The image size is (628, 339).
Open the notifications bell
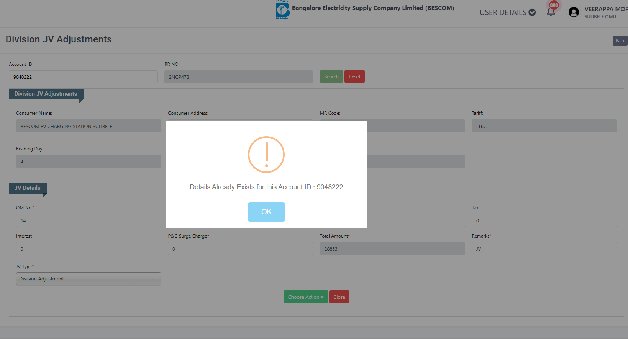coord(551,13)
